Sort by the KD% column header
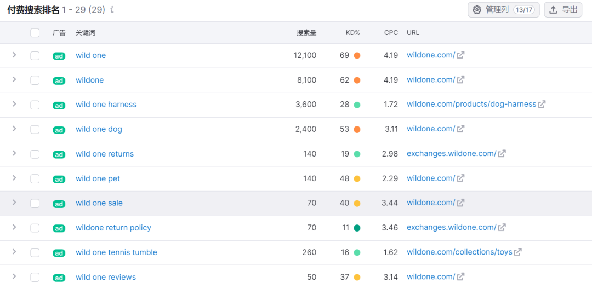This screenshot has width=592, height=289. click(352, 33)
